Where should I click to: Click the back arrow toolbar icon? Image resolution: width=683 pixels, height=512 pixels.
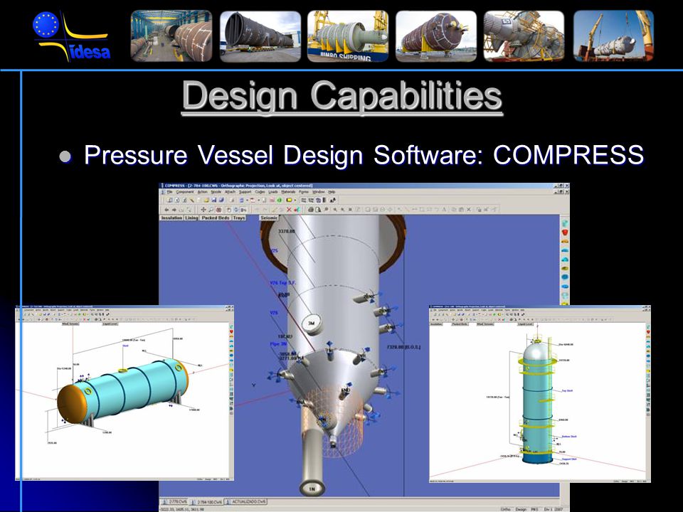pyautogui.click(x=166, y=210)
